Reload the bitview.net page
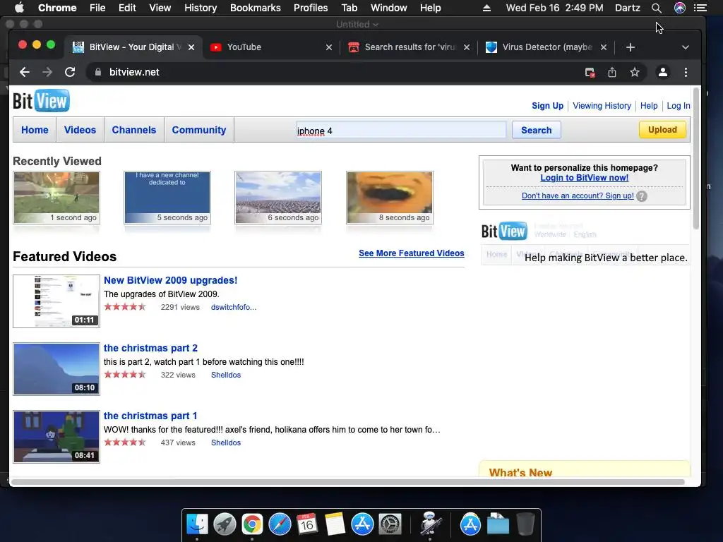Screen dimensions: 723x542 (70, 72)
